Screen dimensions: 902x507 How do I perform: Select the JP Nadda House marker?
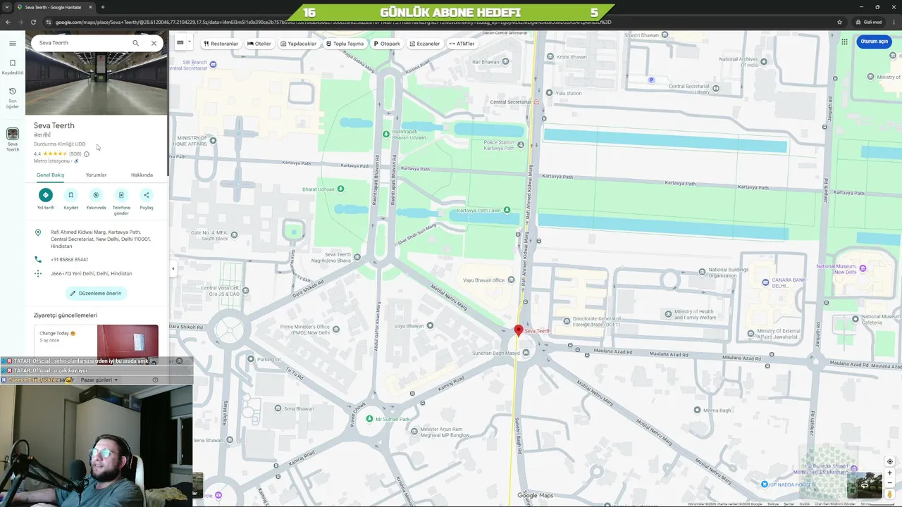click(765, 484)
